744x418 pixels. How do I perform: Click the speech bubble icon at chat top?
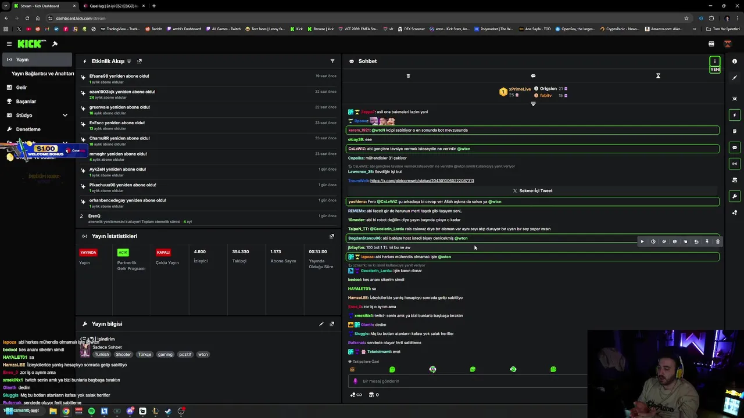(x=533, y=75)
